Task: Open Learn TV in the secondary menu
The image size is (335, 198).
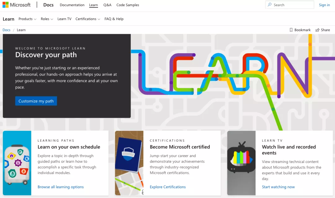Action: [x=64, y=19]
